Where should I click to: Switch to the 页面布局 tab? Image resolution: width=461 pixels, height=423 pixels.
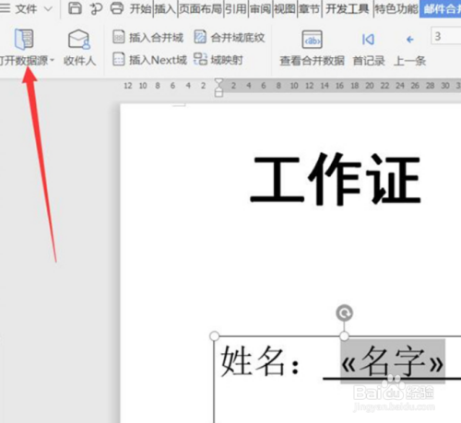coord(200,9)
